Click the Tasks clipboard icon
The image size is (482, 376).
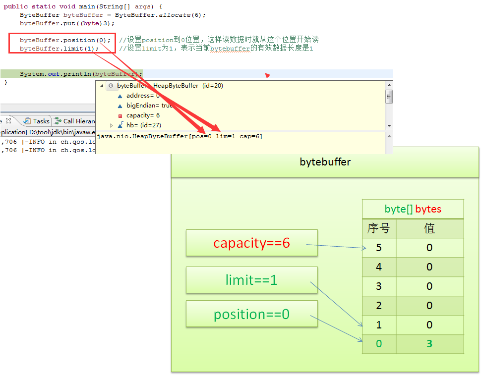pyautogui.click(x=28, y=121)
